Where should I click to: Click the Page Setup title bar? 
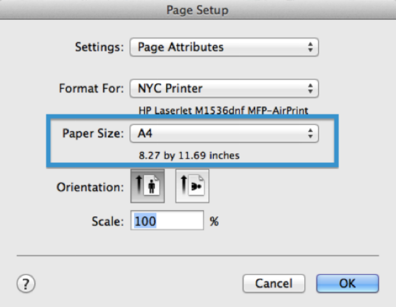(197, 10)
